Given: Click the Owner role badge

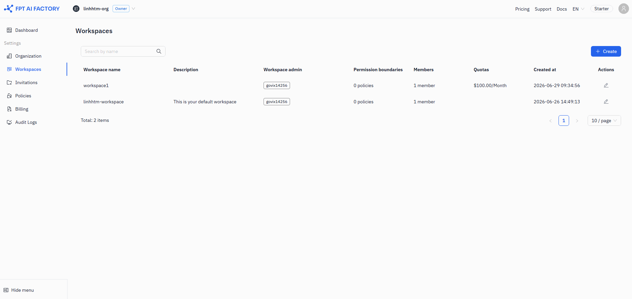Looking at the screenshot, I should click(121, 9).
